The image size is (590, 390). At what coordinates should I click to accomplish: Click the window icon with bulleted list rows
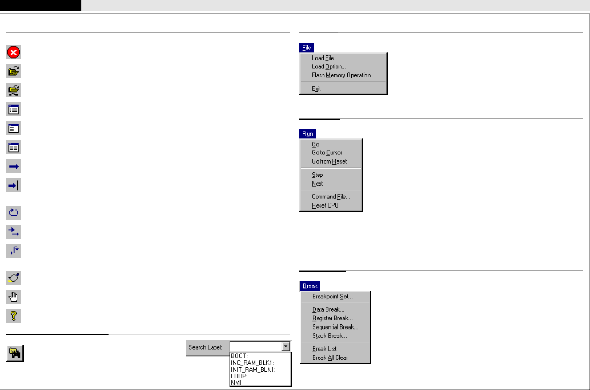[14, 110]
